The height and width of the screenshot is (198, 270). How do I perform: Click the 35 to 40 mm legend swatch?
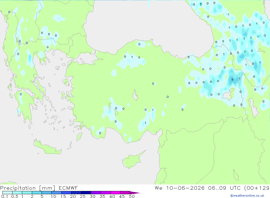(106, 193)
